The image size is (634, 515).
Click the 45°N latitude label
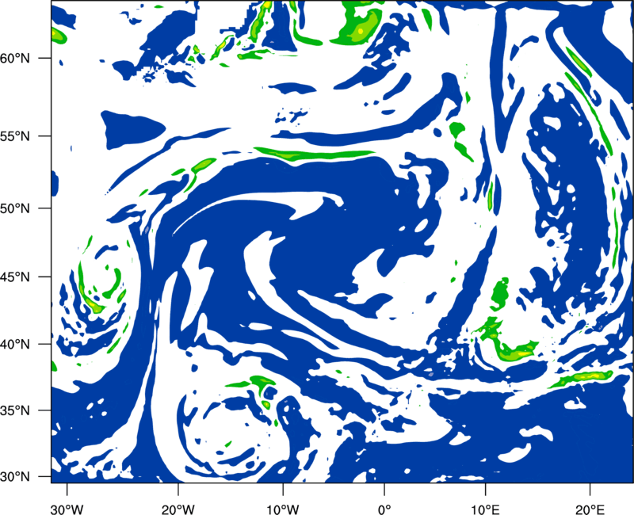[15, 277]
